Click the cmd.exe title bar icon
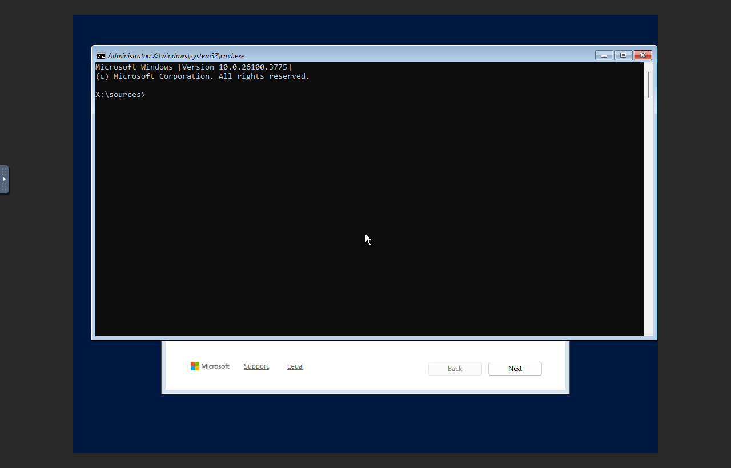Viewport: 731px width, 468px height. point(101,56)
